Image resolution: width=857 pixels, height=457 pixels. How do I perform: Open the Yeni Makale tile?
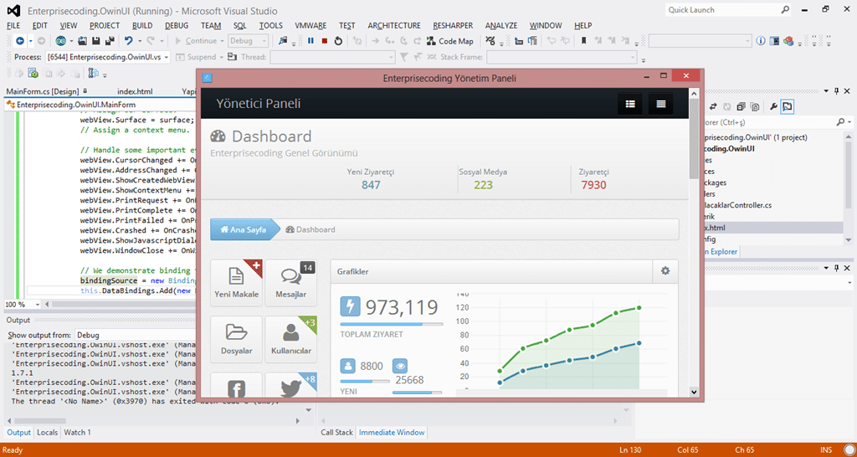coord(236,283)
